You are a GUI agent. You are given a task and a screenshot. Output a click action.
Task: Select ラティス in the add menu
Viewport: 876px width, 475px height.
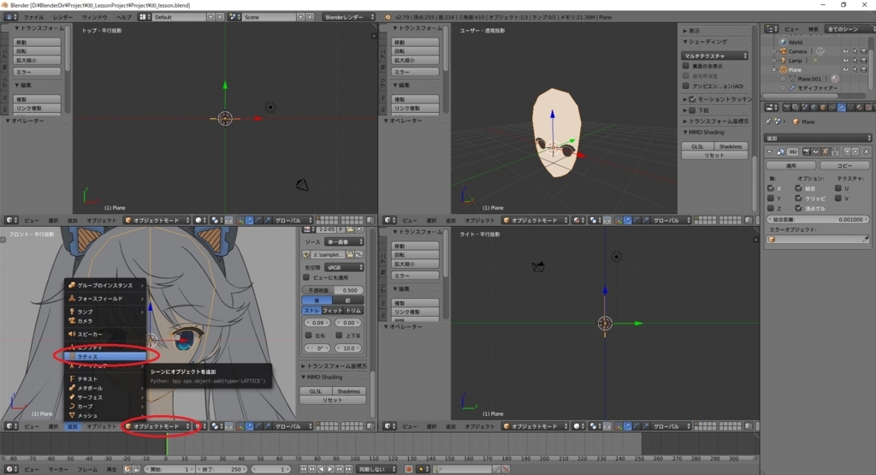(105, 357)
